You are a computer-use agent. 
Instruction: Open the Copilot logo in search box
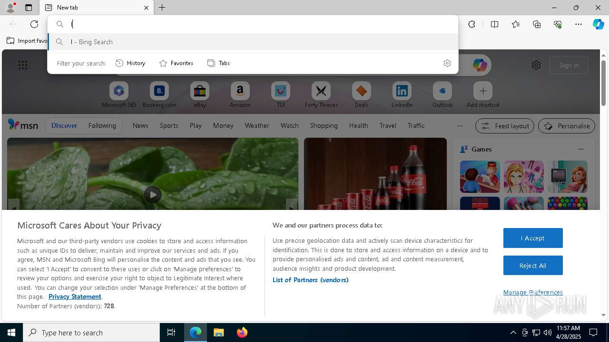tap(480, 65)
